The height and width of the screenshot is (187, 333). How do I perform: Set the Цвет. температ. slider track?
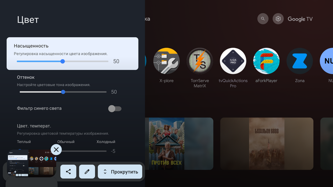click(82, 151)
